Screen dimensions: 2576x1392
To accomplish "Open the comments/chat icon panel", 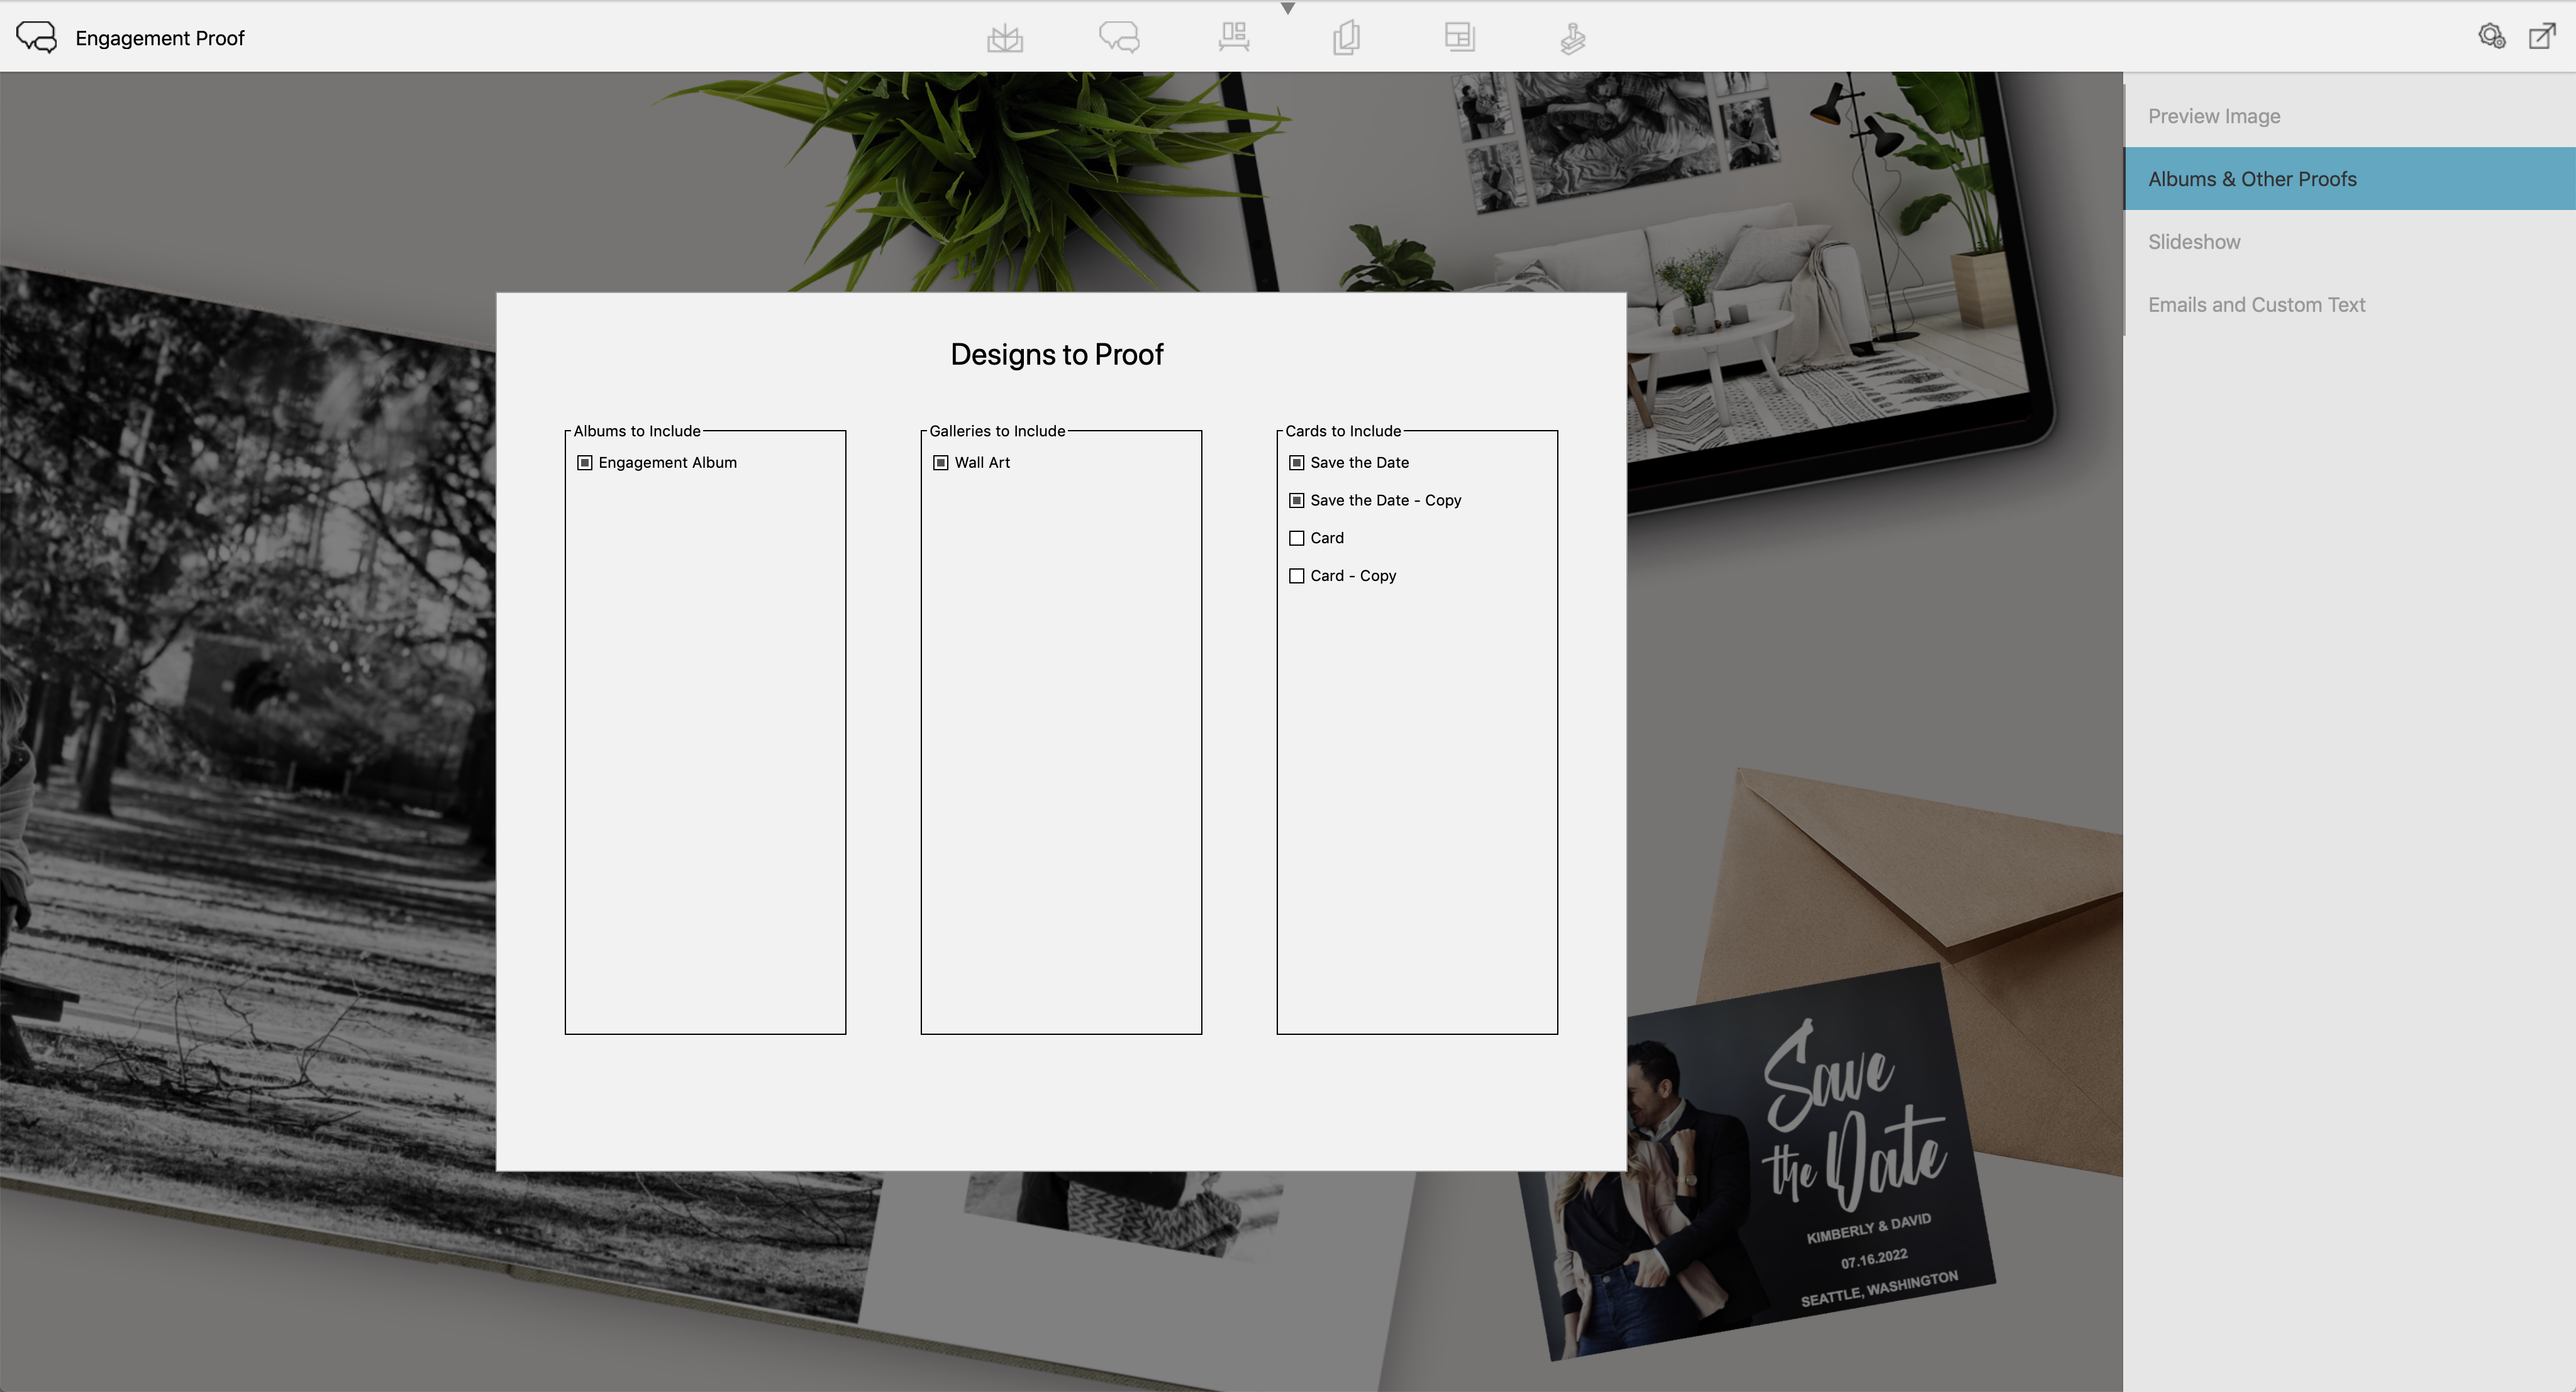I will [x=1119, y=36].
